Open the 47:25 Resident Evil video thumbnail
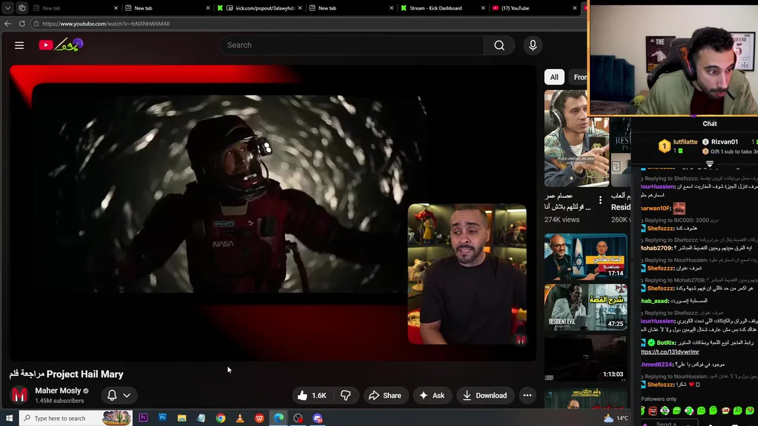The width and height of the screenshot is (758, 426). [x=586, y=306]
